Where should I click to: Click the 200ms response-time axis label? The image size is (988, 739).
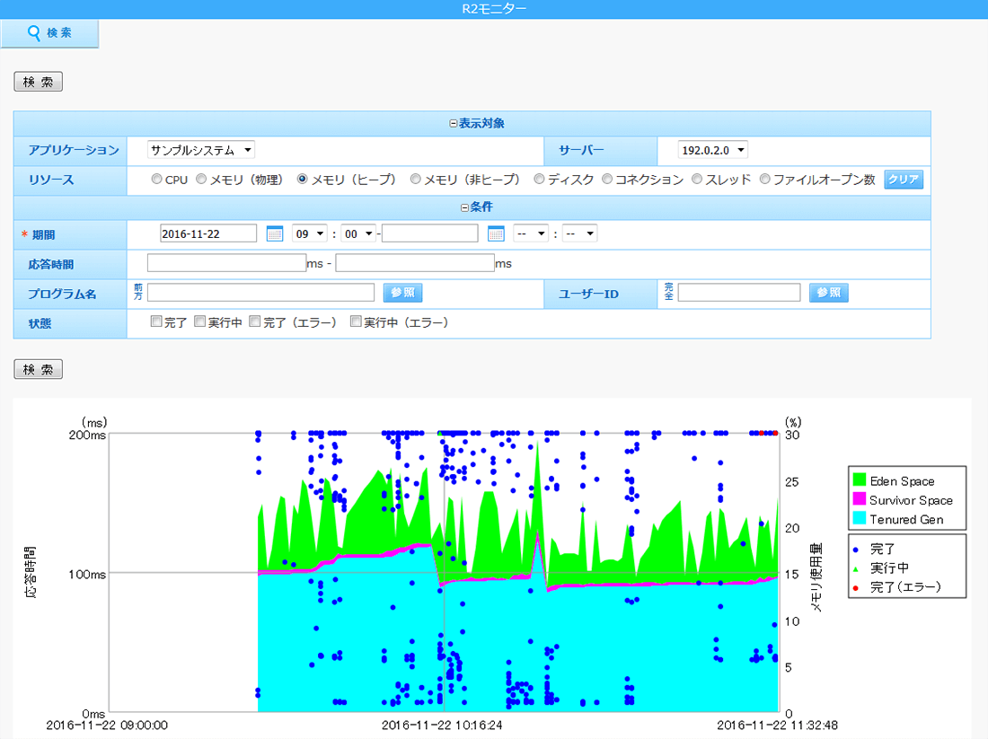click(x=88, y=435)
